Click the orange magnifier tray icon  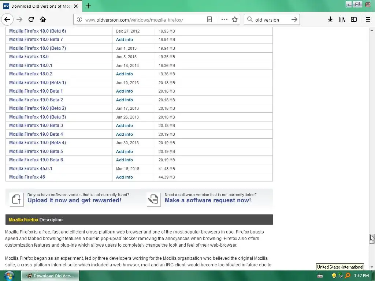point(348,276)
